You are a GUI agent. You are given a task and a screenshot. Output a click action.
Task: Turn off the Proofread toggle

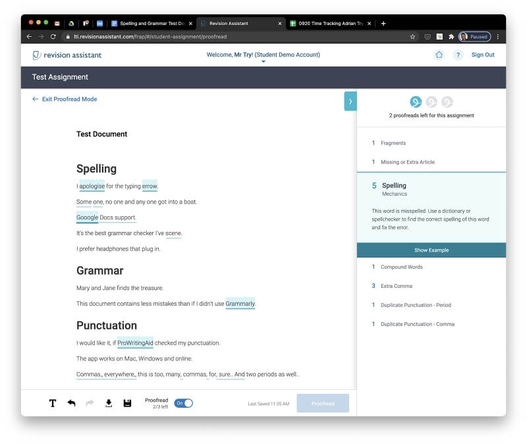(183, 403)
